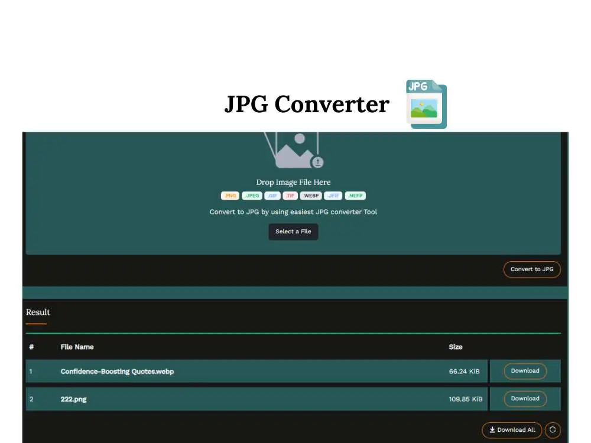Click the .JPEG format badge

252,196
